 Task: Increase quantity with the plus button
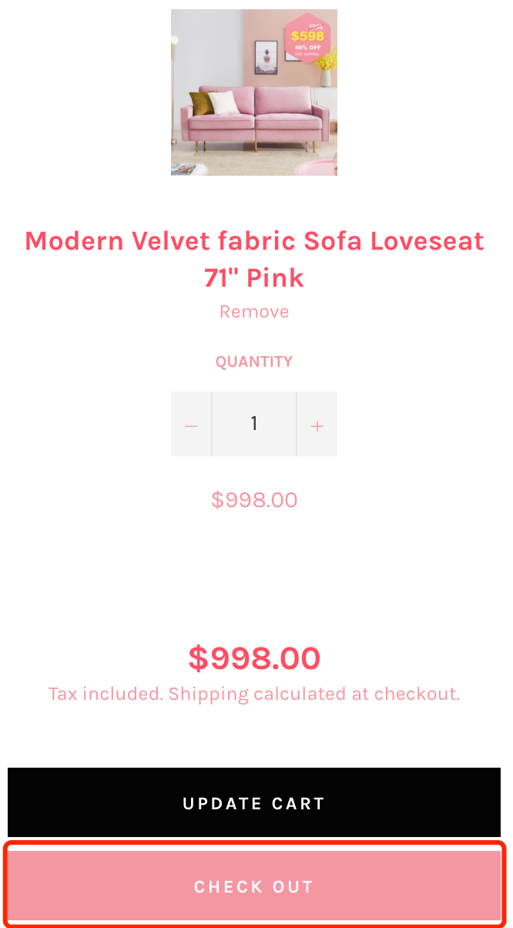pyautogui.click(x=317, y=425)
